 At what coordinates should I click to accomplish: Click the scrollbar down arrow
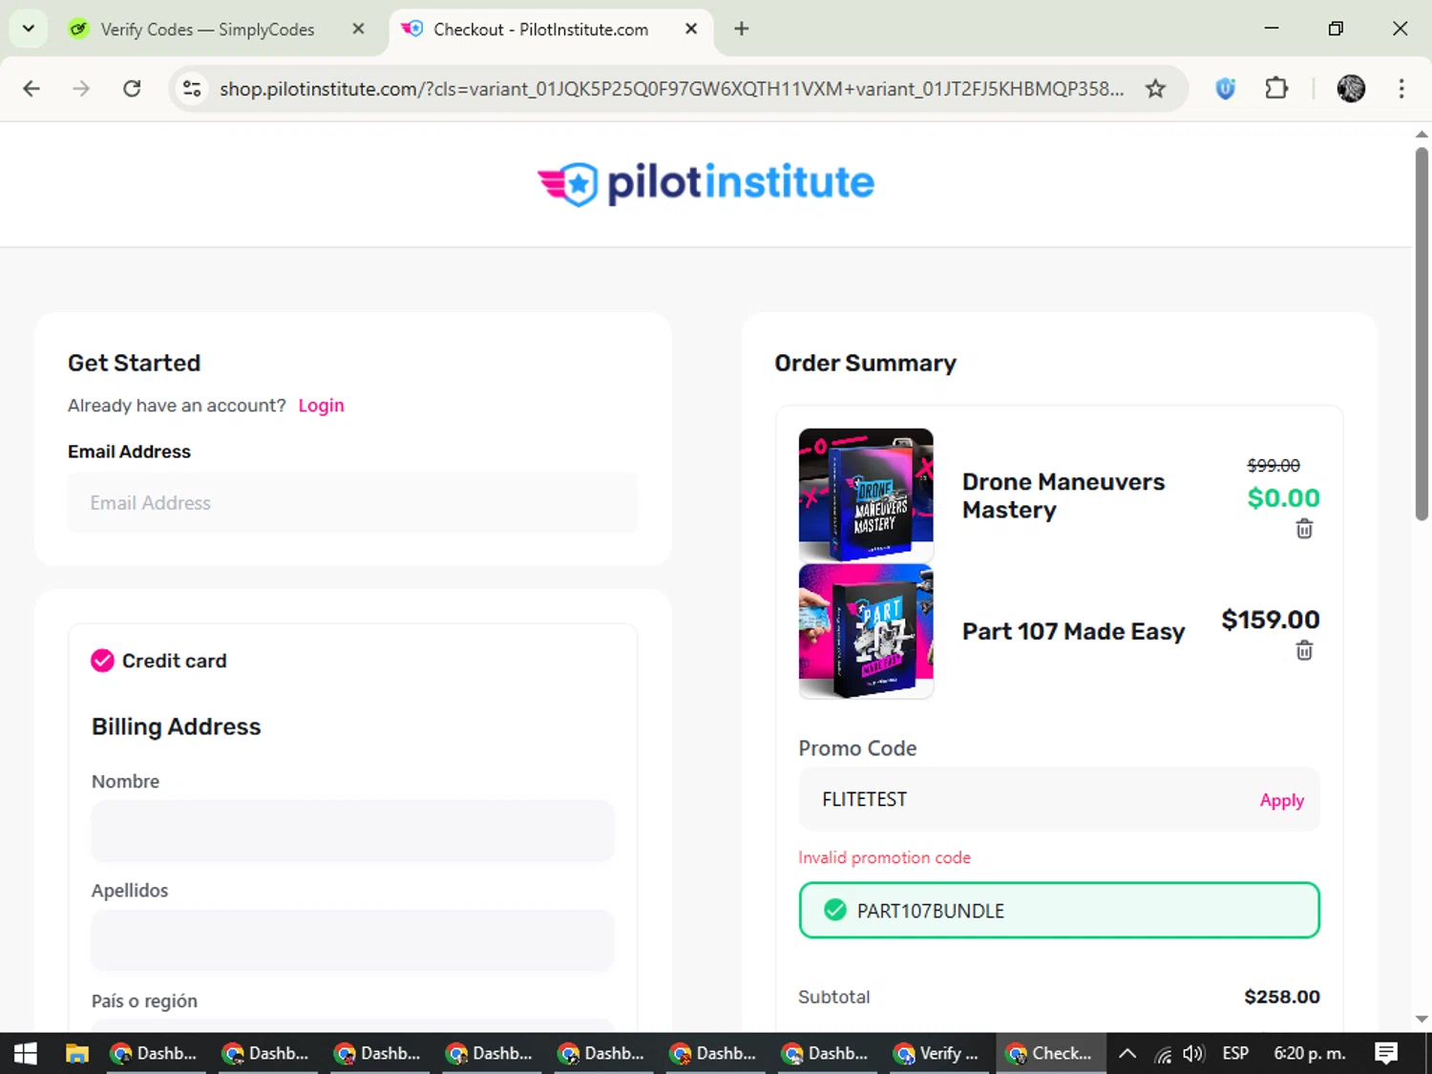click(x=1421, y=1020)
